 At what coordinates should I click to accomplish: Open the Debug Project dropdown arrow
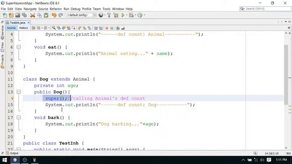pos(136,15)
